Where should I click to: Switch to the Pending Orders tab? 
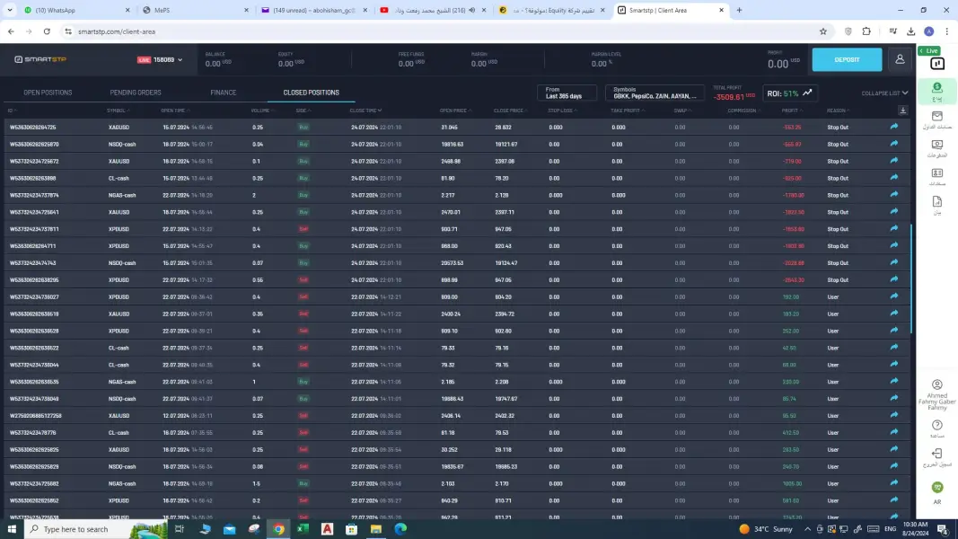click(136, 93)
